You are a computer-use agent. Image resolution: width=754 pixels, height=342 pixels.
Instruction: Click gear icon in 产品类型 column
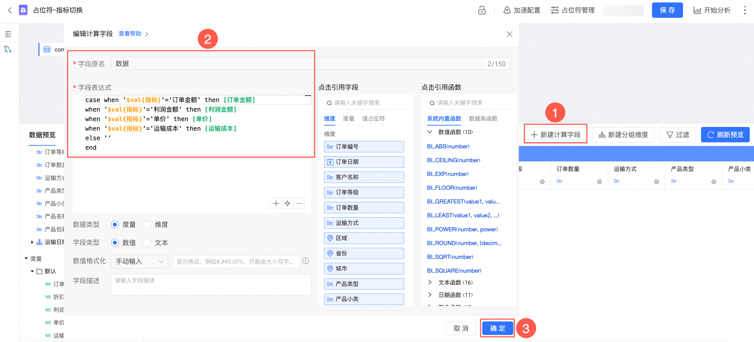[x=714, y=182]
